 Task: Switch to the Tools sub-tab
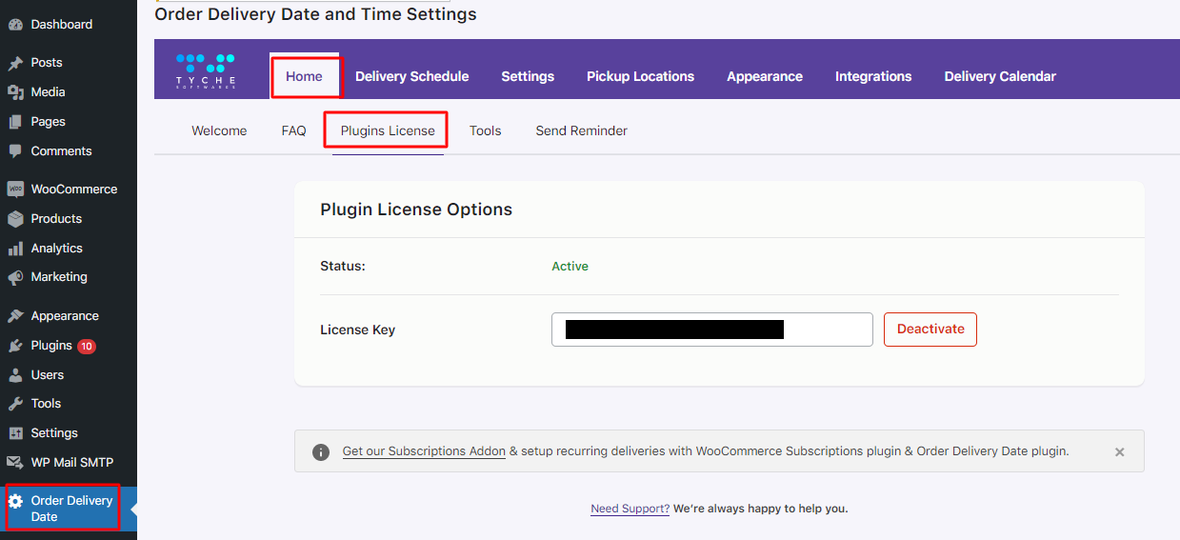pyautogui.click(x=485, y=130)
